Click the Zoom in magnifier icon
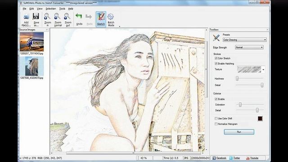This screenshot has height=162, width=288. click(47, 16)
